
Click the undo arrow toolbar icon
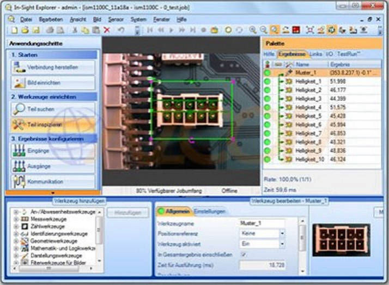[121, 30]
